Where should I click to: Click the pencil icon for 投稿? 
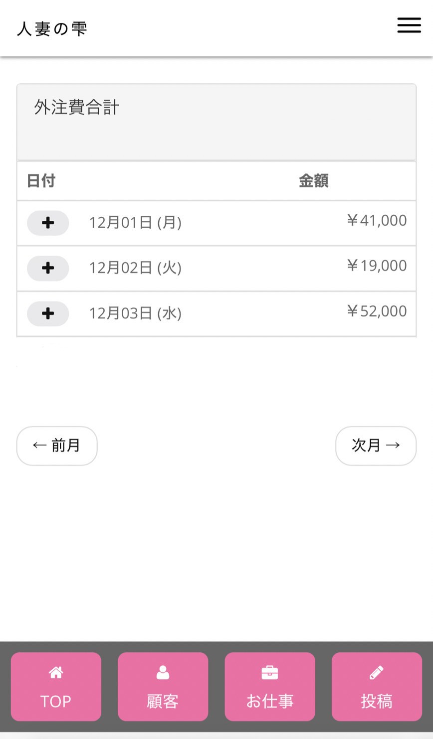click(376, 673)
